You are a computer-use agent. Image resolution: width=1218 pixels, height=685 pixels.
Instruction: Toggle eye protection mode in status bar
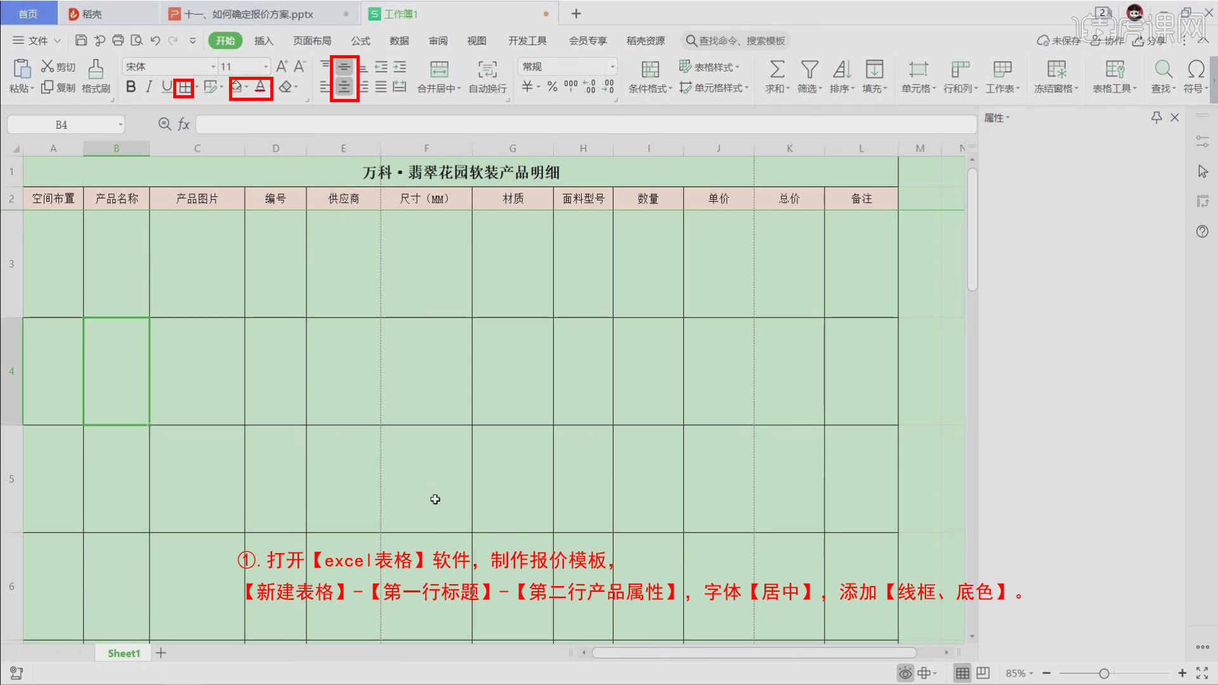[x=905, y=673]
